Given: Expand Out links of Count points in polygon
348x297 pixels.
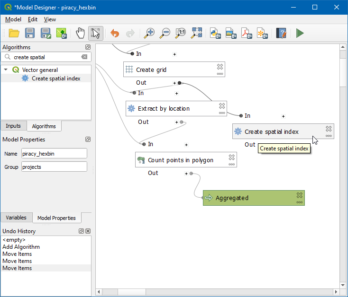Looking at the screenshot, I should (x=186, y=174).
